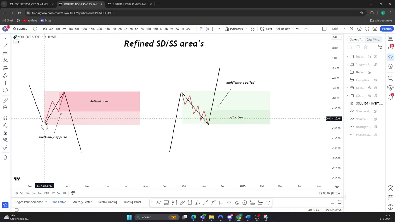Open File Explorer in Windows taskbar
395x222 pixels.
[x=212, y=217]
